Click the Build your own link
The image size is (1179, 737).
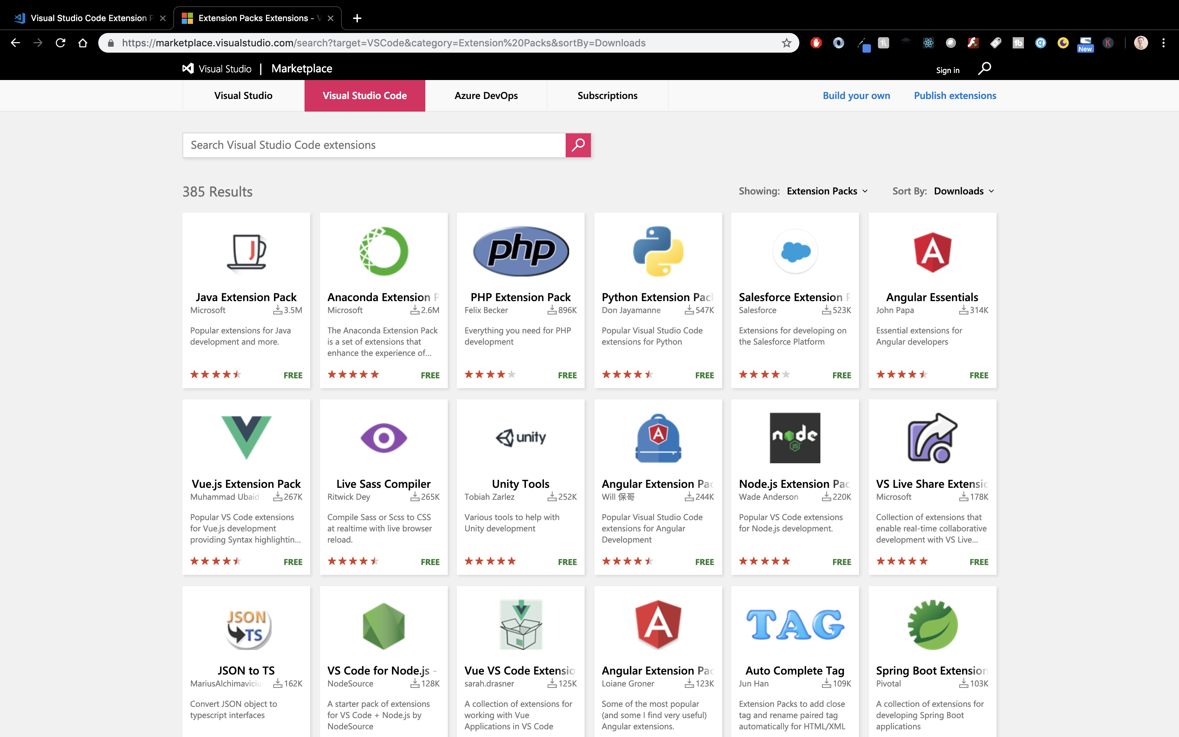pyautogui.click(x=856, y=95)
